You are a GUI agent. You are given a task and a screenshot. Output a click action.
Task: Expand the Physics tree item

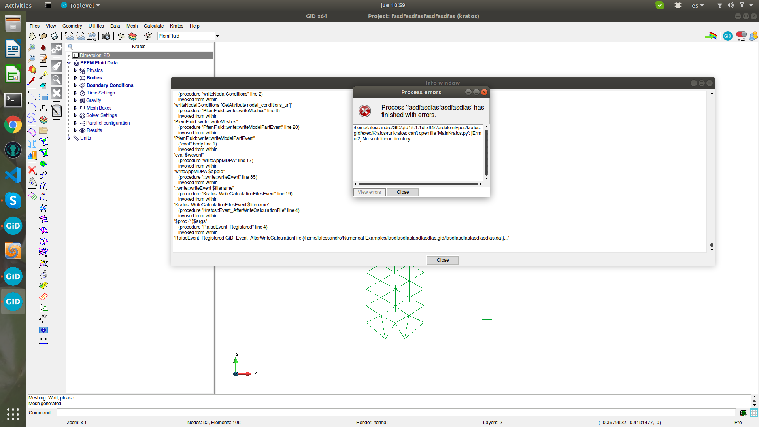pyautogui.click(x=76, y=70)
